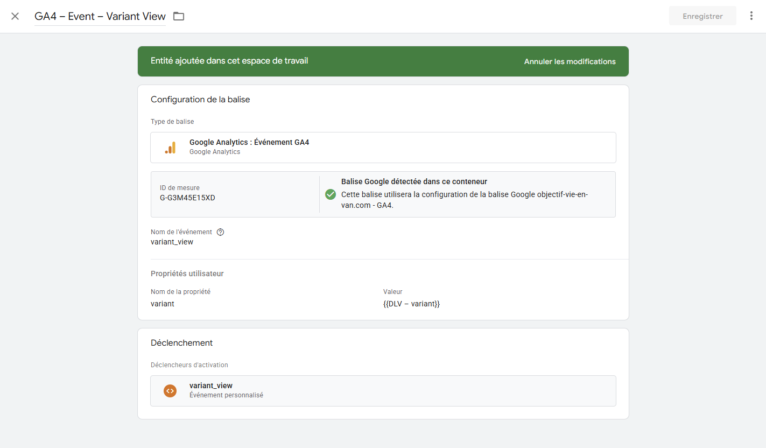Screen dimensions: 766x448
Task: Click the orange custom event trigger icon
Action: pos(170,391)
